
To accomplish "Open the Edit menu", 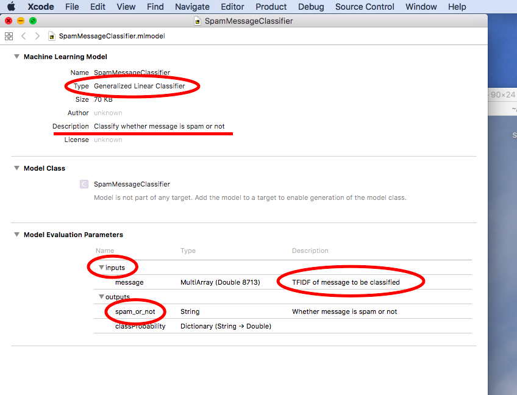I will click(98, 7).
